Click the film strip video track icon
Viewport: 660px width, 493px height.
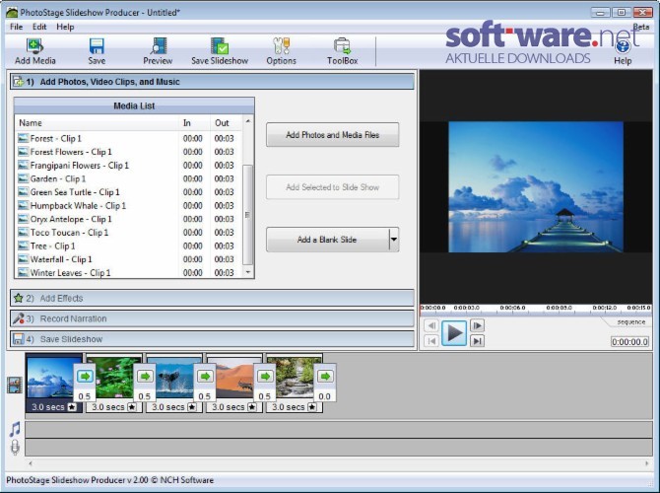pos(15,385)
